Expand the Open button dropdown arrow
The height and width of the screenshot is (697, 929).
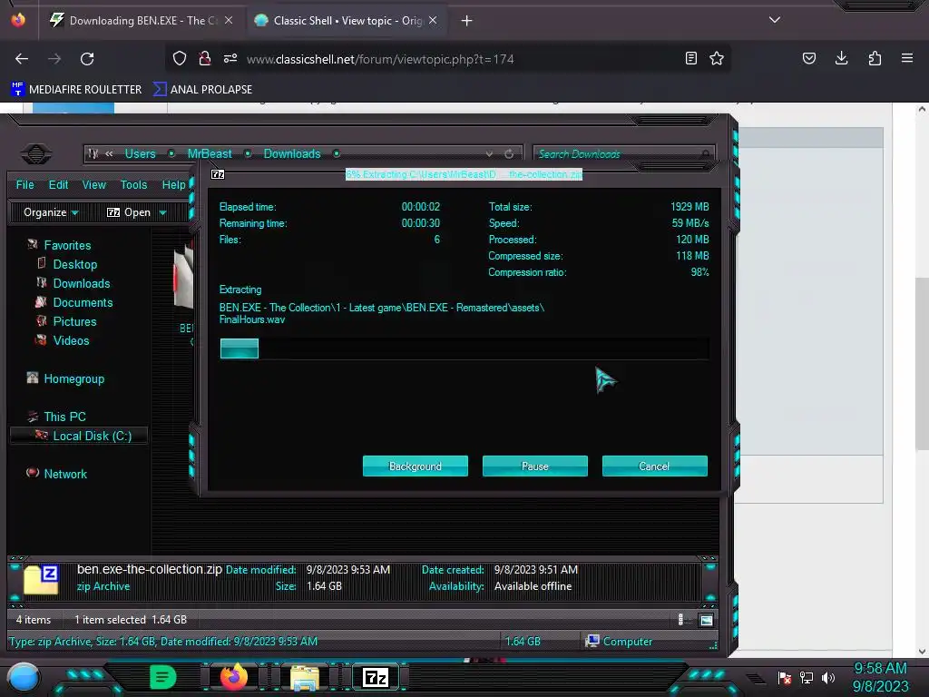163,212
